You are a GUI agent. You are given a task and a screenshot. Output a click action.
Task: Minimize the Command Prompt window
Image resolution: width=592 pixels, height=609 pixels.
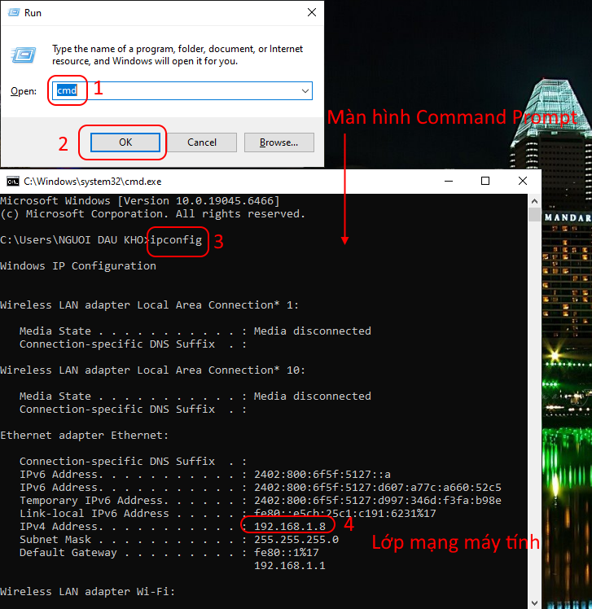click(446, 181)
